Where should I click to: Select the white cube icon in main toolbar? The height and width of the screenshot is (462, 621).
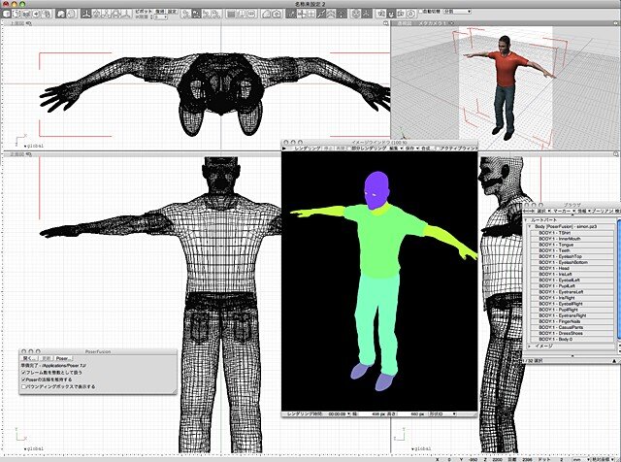click(x=7, y=14)
